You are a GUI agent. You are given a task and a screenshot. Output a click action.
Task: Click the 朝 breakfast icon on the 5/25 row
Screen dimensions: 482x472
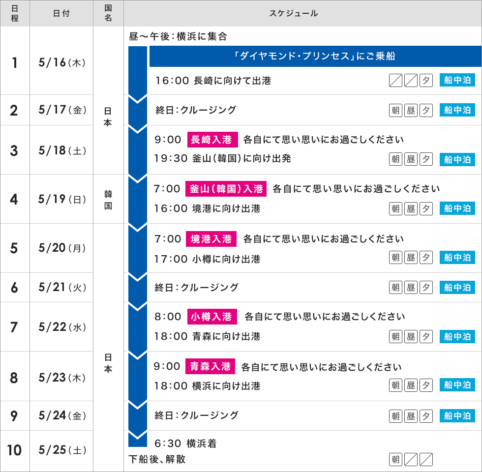coord(395,460)
